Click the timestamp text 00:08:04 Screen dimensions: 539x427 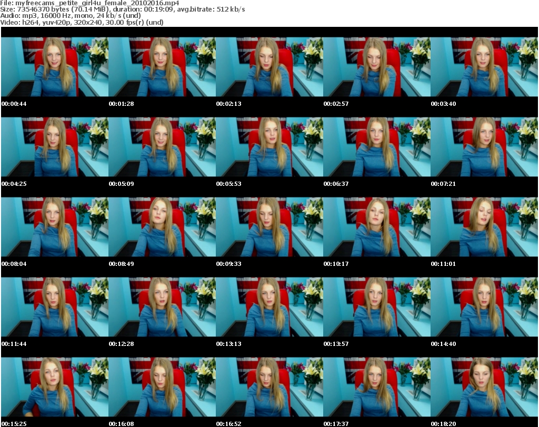[x=14, y=264]
